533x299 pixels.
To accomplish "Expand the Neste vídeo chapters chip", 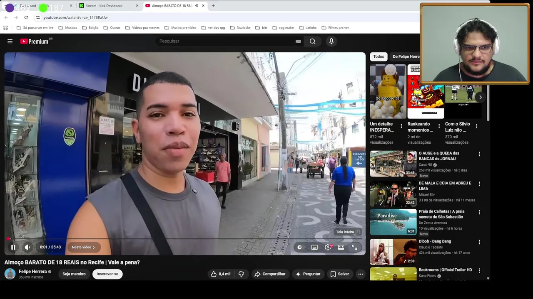I will coord(84,247).
